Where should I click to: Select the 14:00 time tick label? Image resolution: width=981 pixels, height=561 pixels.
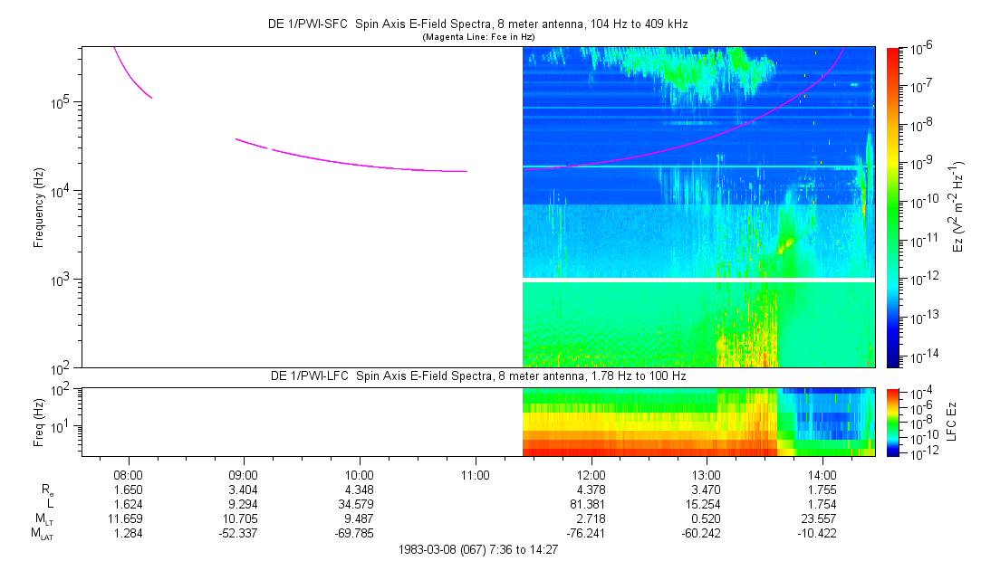pos(822,474)
